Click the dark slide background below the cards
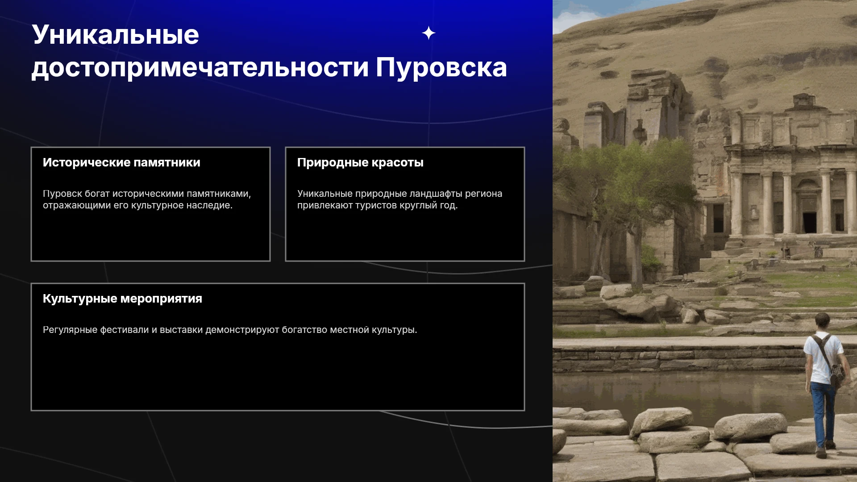The width and height of the screenshot is (857, 482). pyautogui.click(x=277, y=446)
